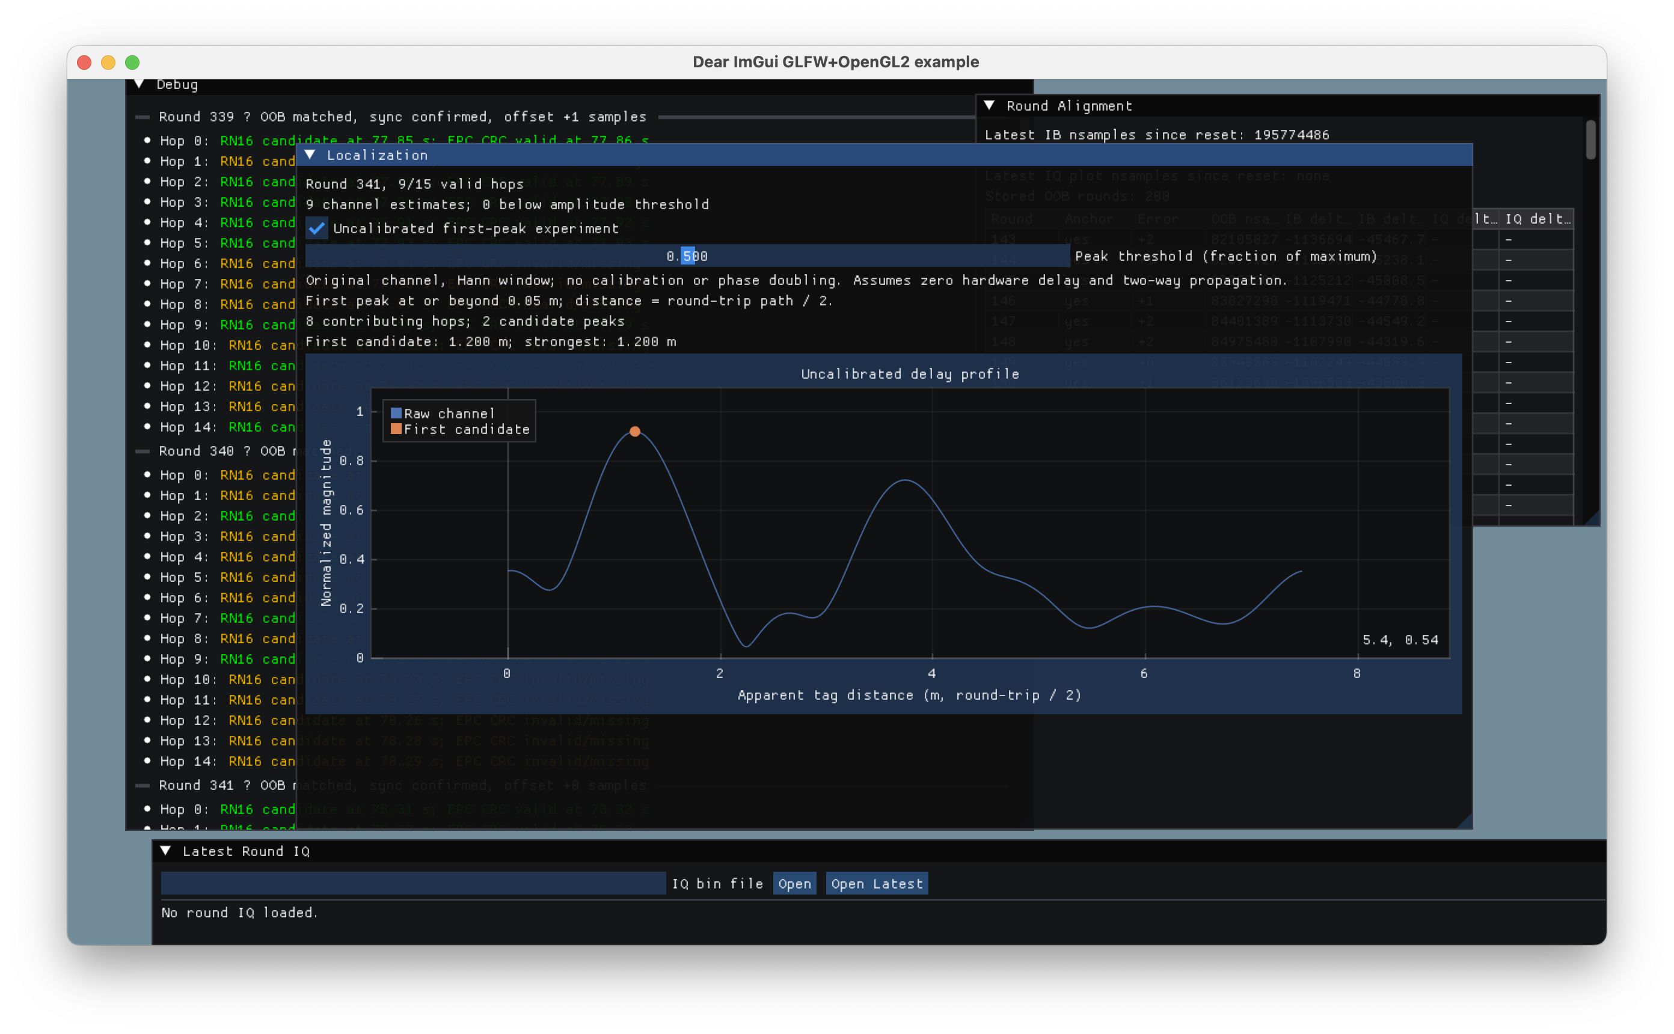Collapse the Latest Round IQ window triangle
This screenshot has width=1674, height=1034.
165,851
